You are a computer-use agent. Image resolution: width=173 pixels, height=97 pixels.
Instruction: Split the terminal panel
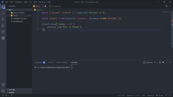[x=160, y=62]
